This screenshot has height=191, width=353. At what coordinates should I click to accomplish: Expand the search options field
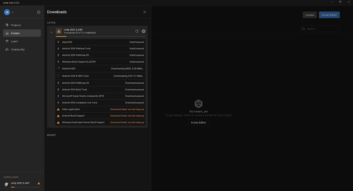(320, 29)
